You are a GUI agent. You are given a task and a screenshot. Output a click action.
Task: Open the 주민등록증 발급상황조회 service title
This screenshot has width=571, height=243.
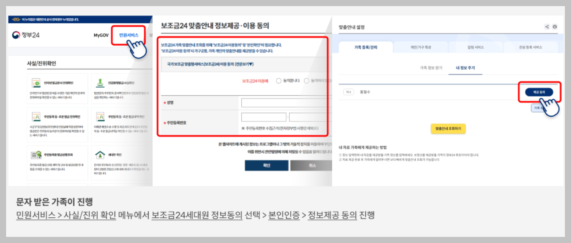(59, 155)
